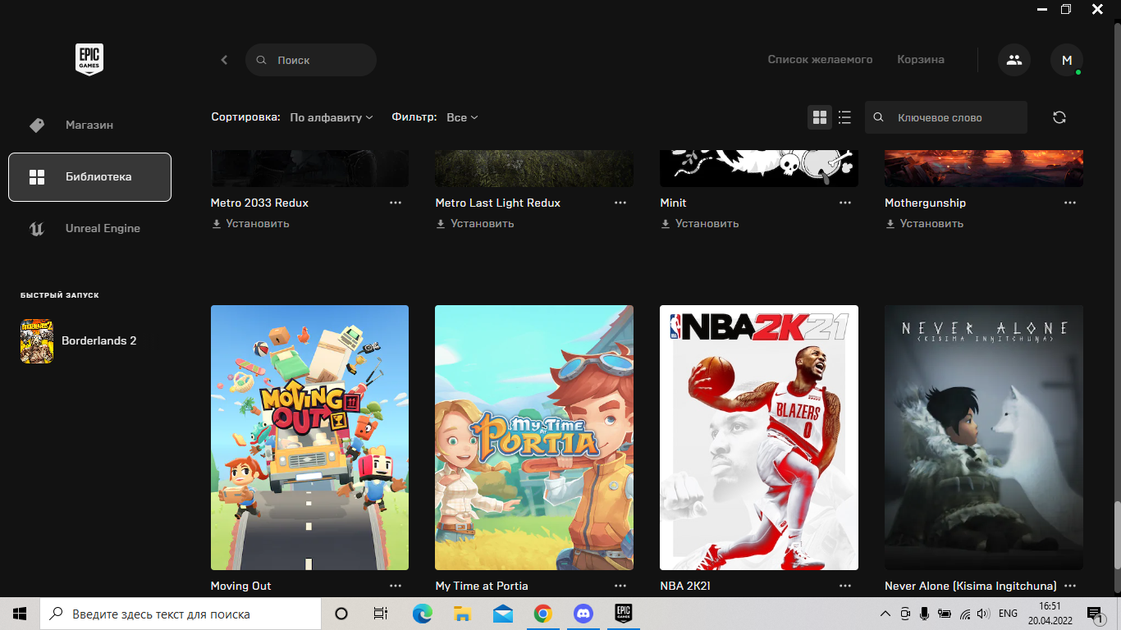Click the Borderlands 2 quick launch label

tap(98, 340)
